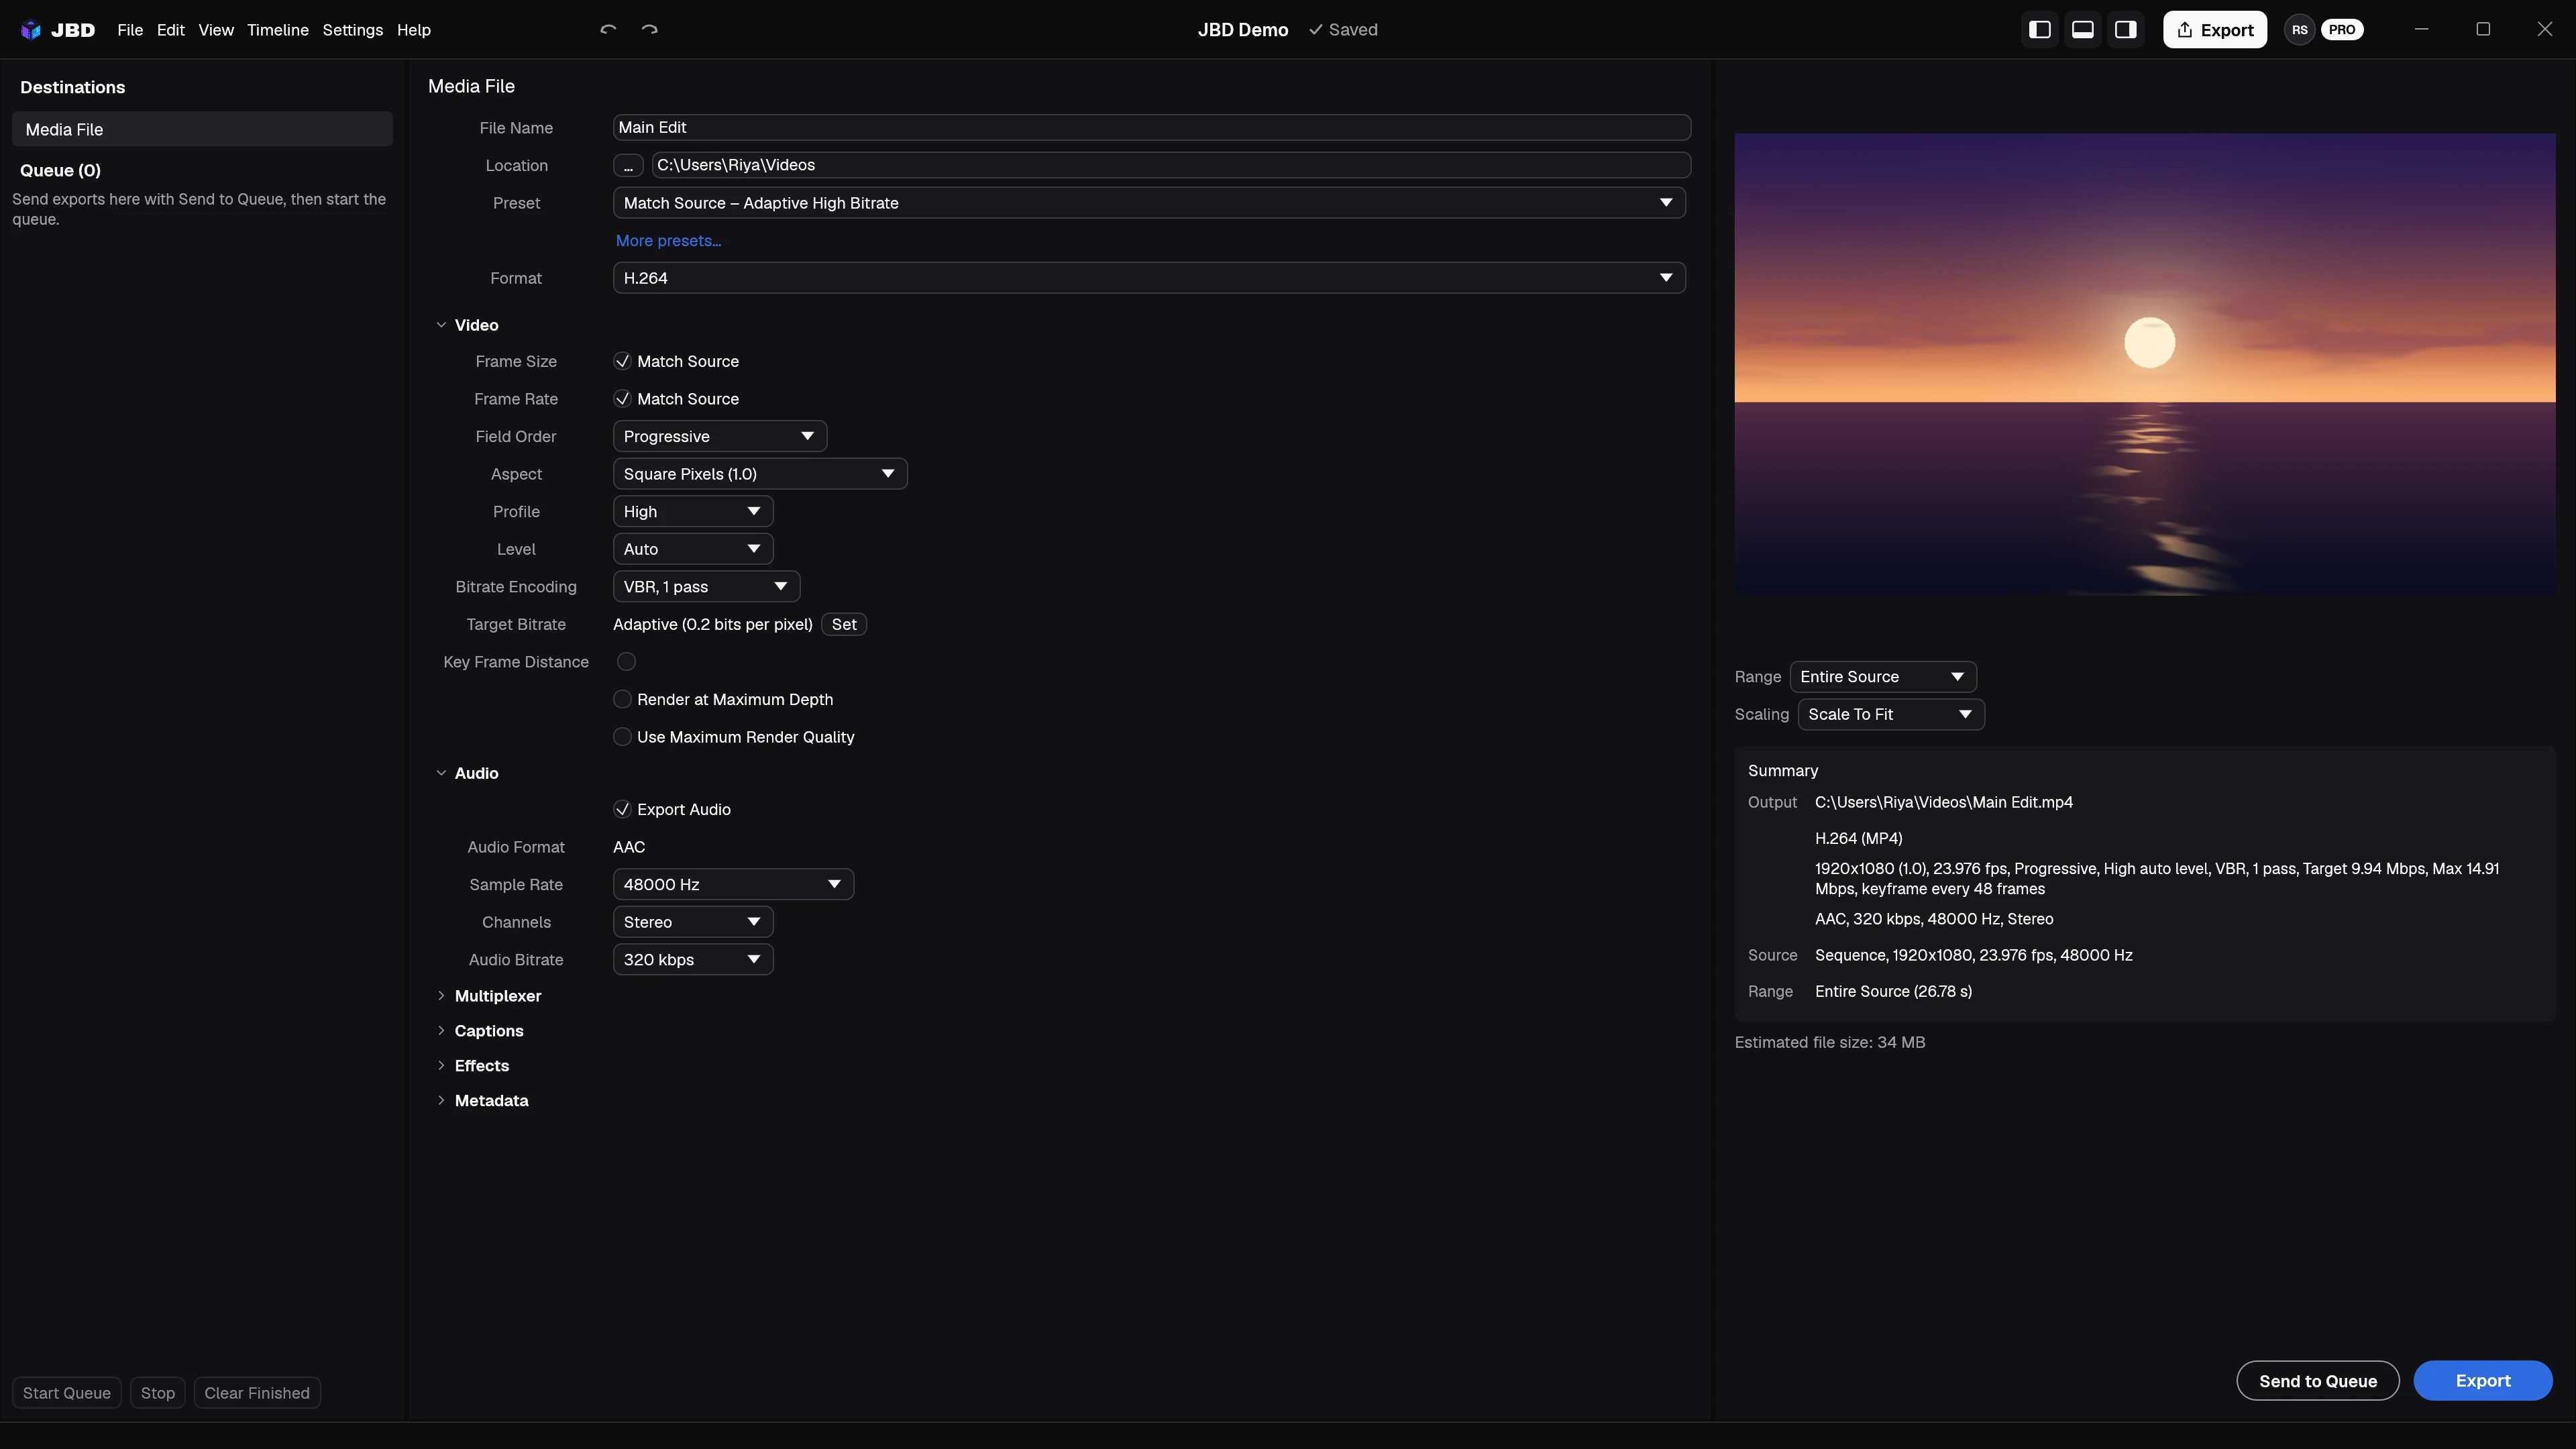This screenshot has height=1449, width=2576.
Task: Collapse the Audio section
Action: click(x=441, y=773)
